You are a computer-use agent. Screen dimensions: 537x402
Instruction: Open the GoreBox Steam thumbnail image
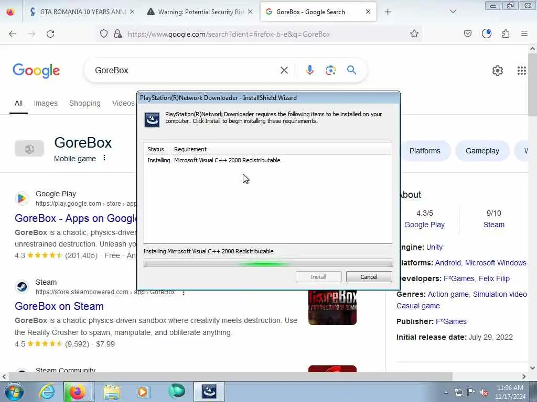click(332, 307)
